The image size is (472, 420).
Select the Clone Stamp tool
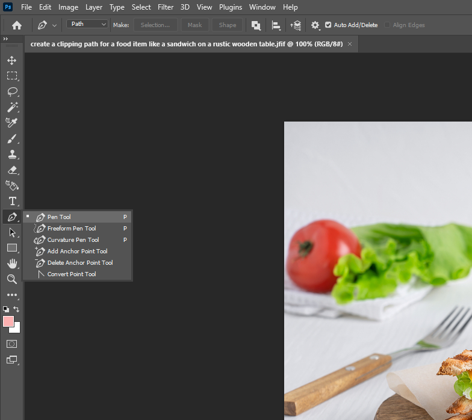(12, 154)
